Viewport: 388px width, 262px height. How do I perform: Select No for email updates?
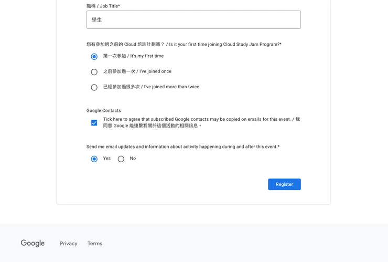(x=121, y=159)
